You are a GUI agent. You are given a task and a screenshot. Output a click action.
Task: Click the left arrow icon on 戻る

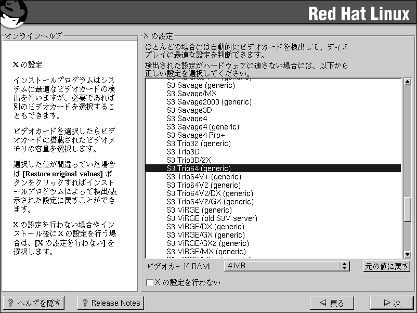pyautogui.click(x=323, y=303)
